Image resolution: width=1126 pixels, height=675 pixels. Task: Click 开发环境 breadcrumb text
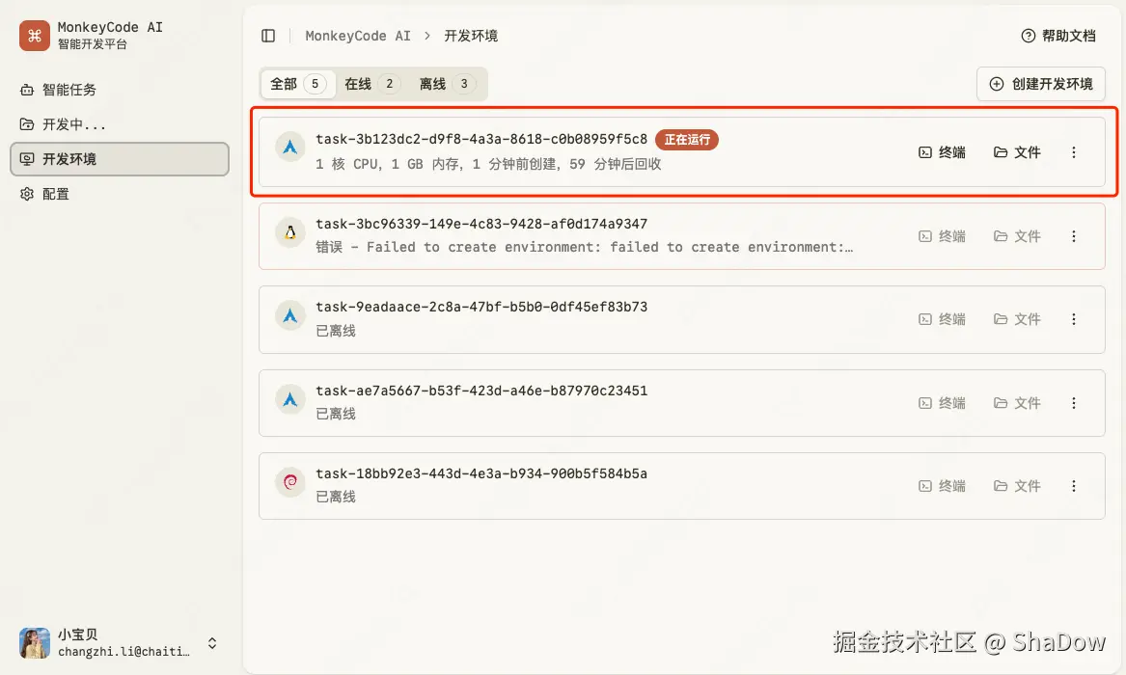click(x=471, y=36)
